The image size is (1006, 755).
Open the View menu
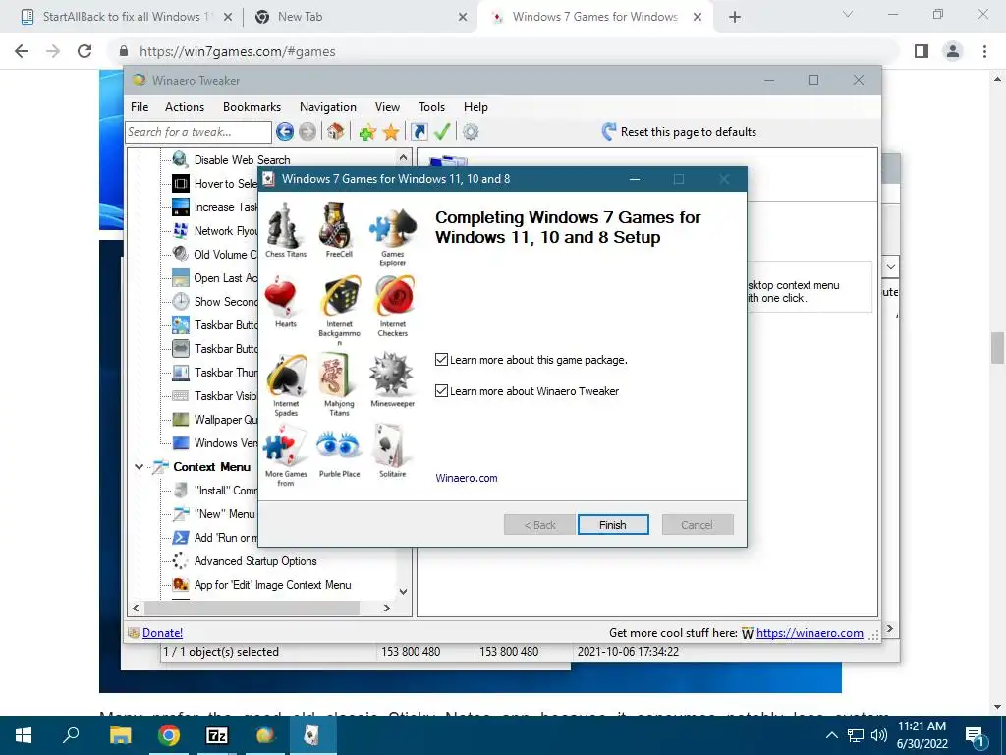click(387, 107)
